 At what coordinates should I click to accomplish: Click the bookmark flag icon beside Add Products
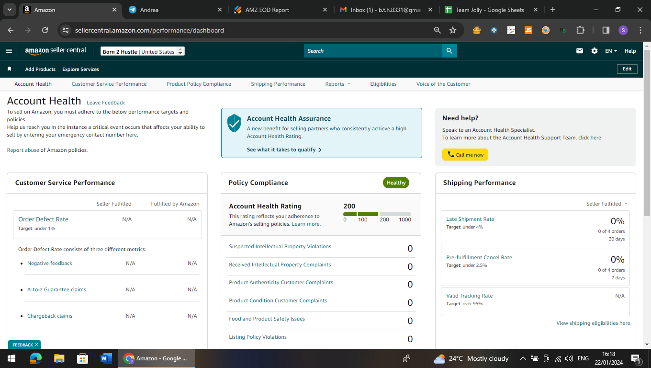[x=9, y=69]
